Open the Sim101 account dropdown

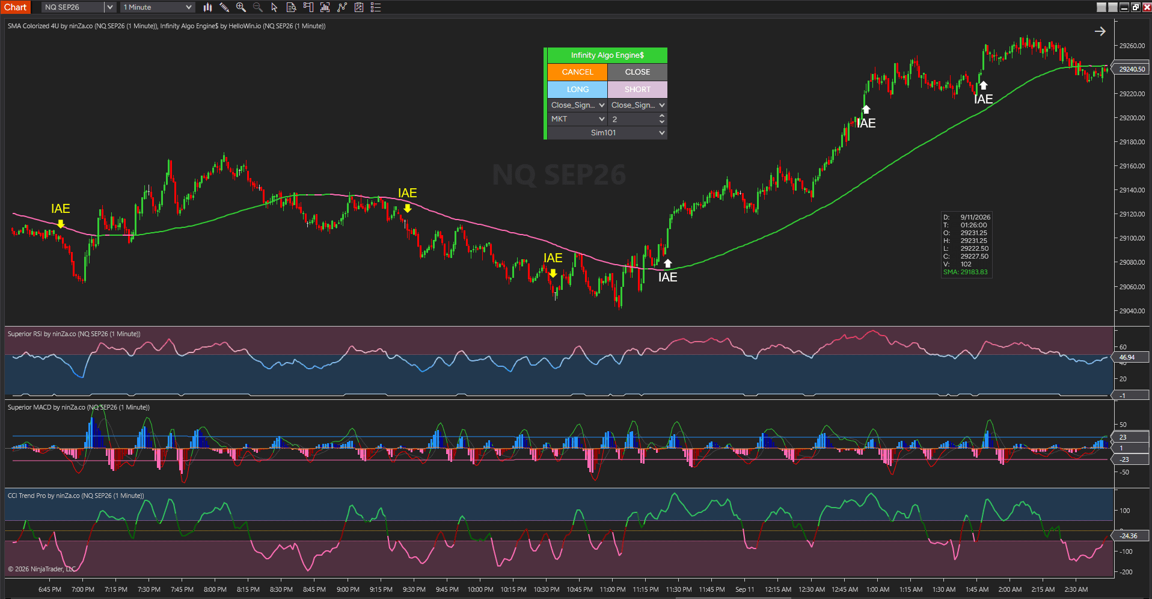tap(607, 133)
